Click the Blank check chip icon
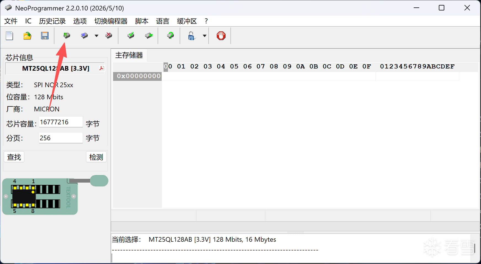 [x=131, y=35]
